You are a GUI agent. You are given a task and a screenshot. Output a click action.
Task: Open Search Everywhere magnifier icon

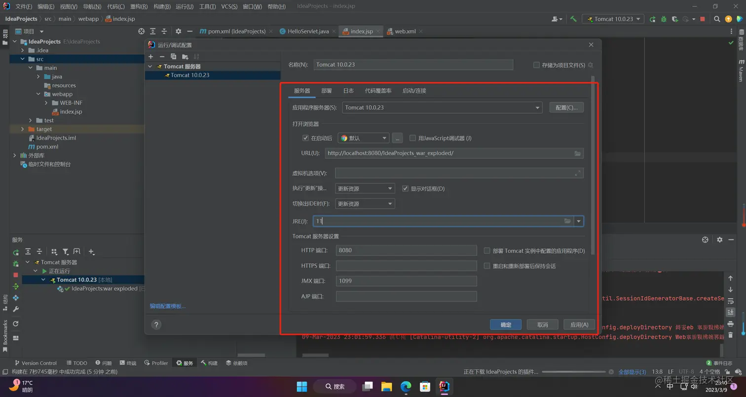tap(717, 19)
